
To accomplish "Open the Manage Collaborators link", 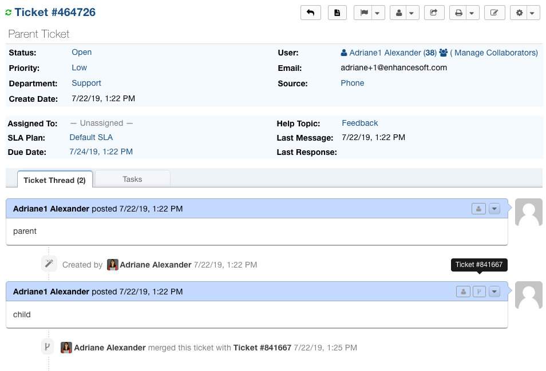I will 494,53.
